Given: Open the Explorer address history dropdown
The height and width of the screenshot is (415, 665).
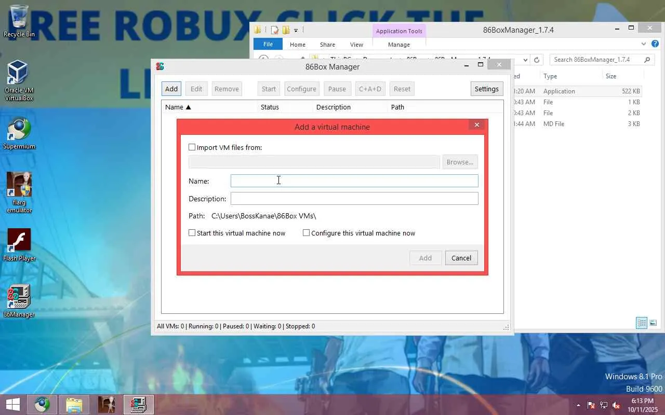Looking at the screenshot, I should tap(525, 60).
